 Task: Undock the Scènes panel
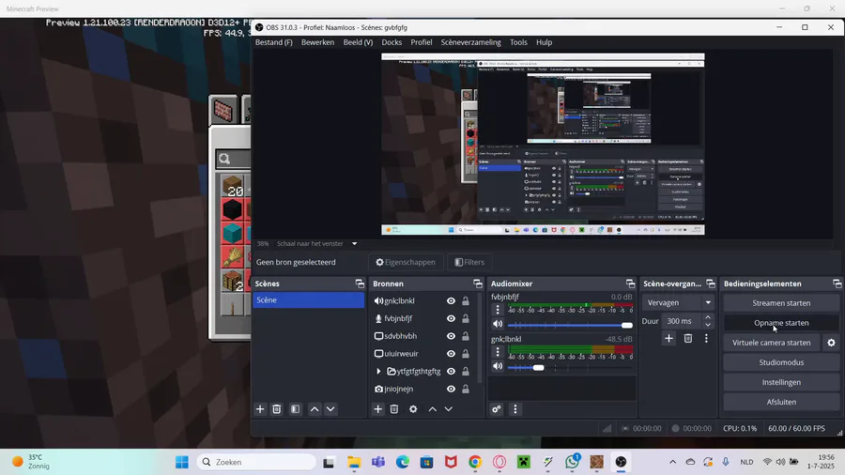coord(360,283)
